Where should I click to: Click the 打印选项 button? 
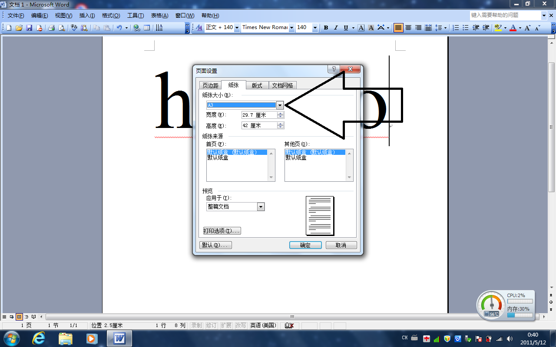222,231
